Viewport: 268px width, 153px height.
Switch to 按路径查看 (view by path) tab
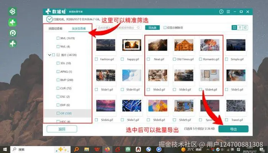coord(56,29)
